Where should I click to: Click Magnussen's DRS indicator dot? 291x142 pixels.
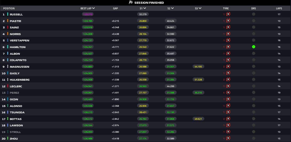[x=253, y=66]
